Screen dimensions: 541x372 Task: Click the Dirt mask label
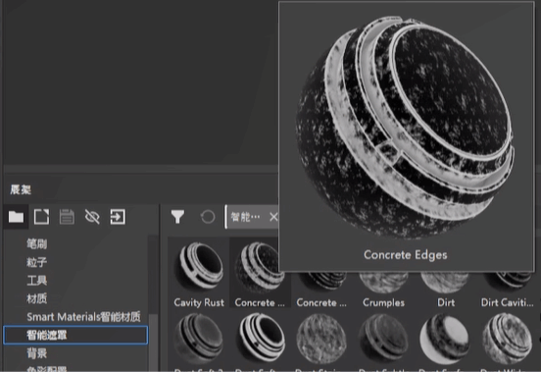(446, 302)
